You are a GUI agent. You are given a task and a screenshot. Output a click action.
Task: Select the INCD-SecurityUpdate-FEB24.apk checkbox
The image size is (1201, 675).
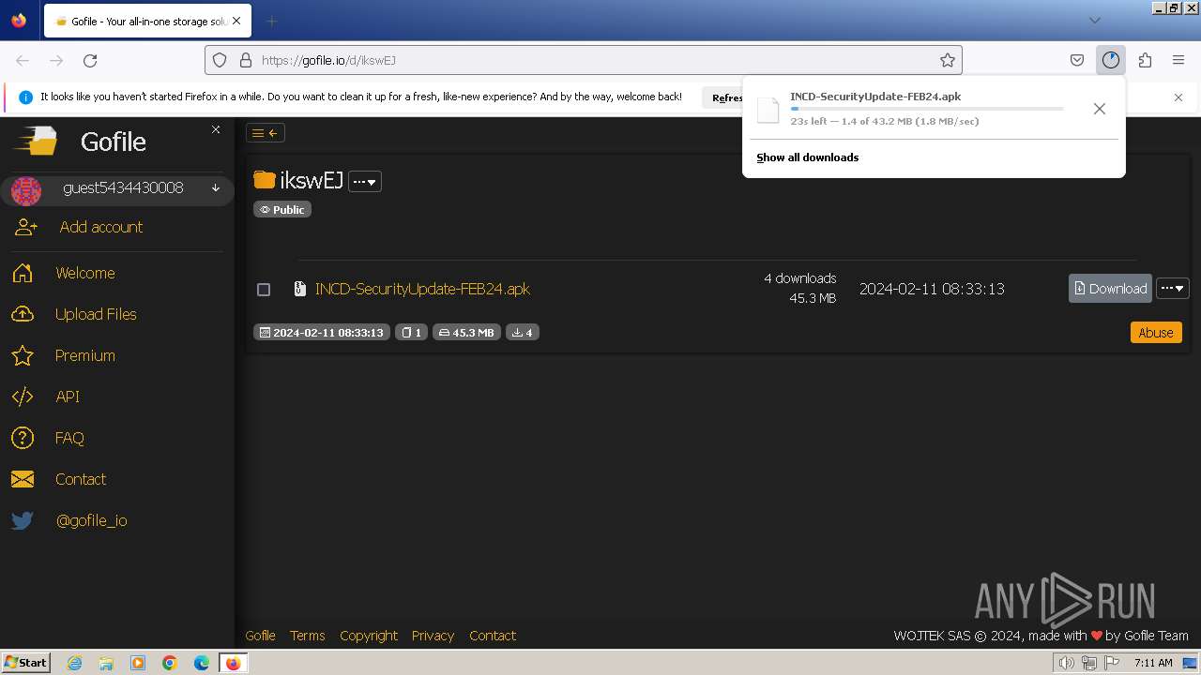[x=264, y=290]
